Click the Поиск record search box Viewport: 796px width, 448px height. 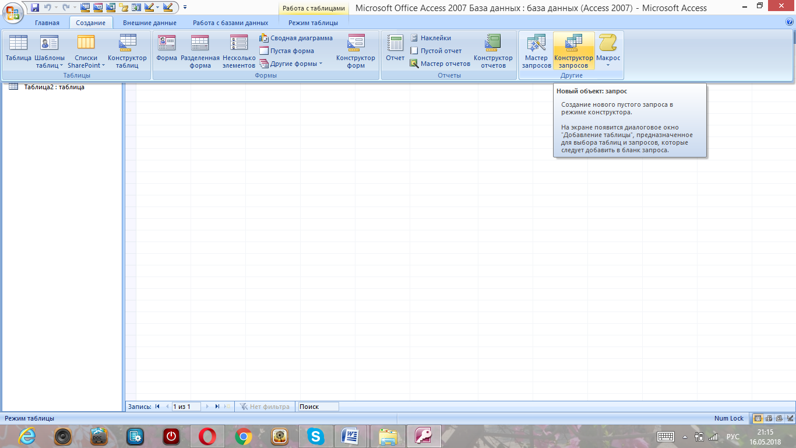[318, 407]
